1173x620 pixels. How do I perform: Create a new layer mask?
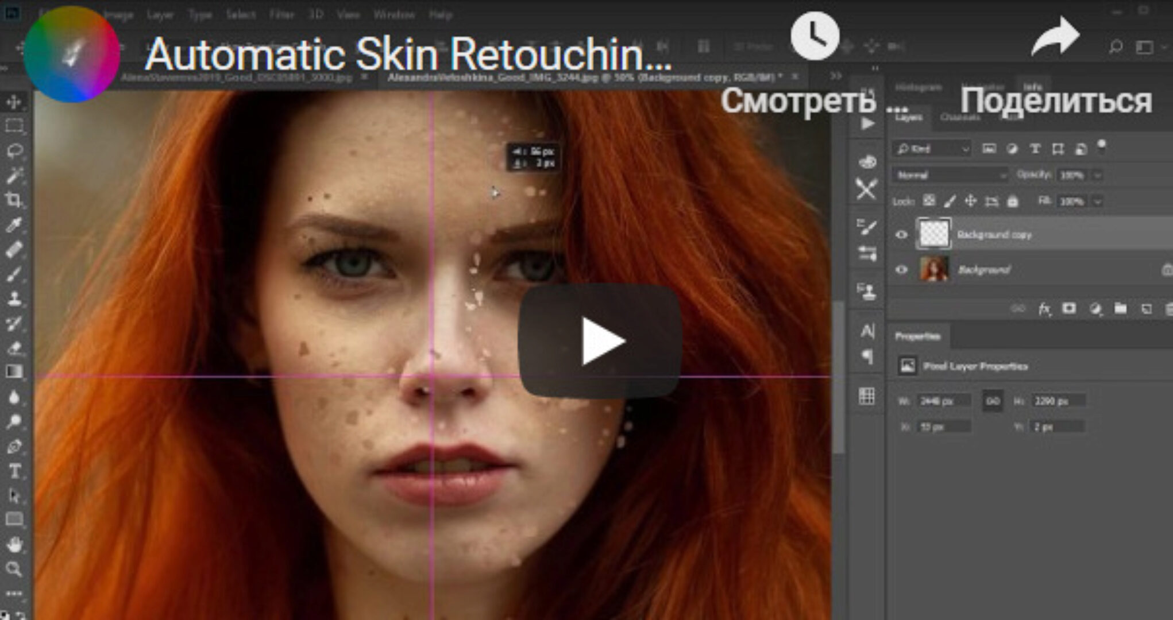pyautogui.click(x=1069, y=308)
